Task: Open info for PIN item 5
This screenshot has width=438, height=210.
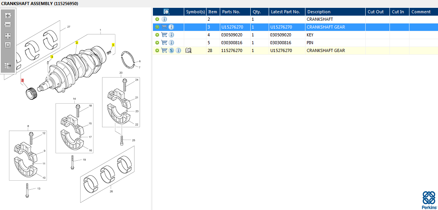Action: pos(171,43)
